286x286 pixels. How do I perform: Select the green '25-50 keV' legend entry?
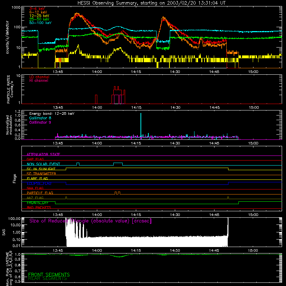[39, 19]
